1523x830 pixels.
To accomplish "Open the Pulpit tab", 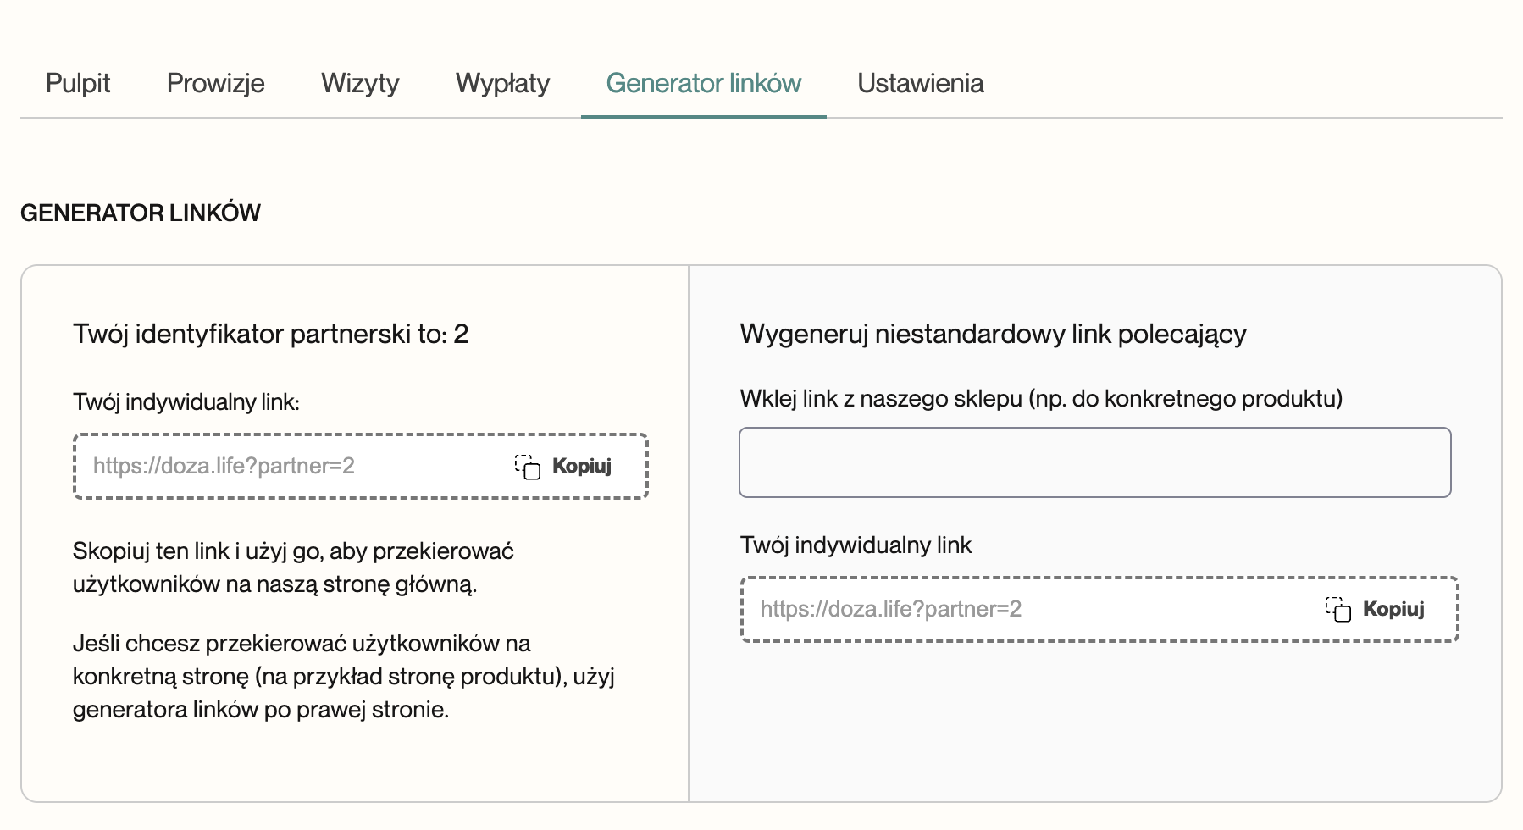I will click(78, 83).
